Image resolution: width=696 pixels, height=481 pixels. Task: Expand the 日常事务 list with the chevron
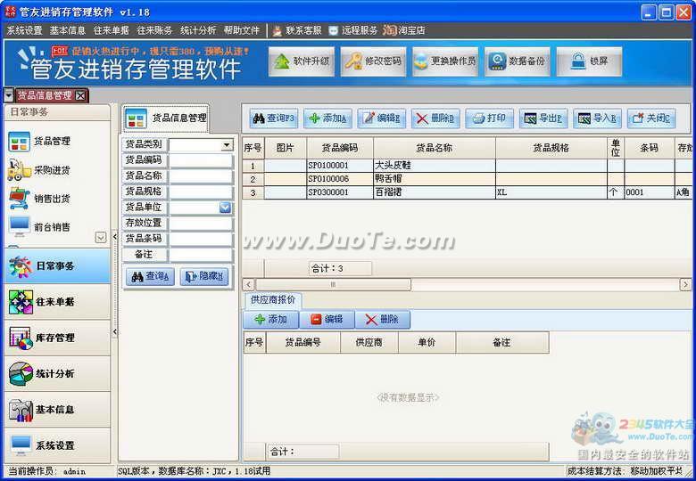[101, 238]
